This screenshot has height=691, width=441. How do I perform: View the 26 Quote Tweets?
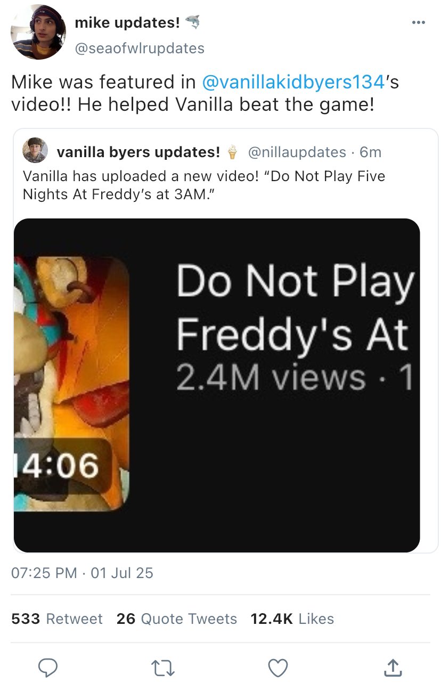(177, 619)
